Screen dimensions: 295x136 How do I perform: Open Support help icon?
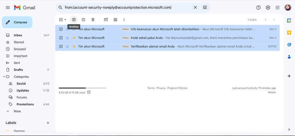coord(258,7)
